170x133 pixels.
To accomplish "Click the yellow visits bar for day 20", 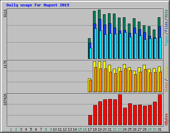I will (104, 65).
